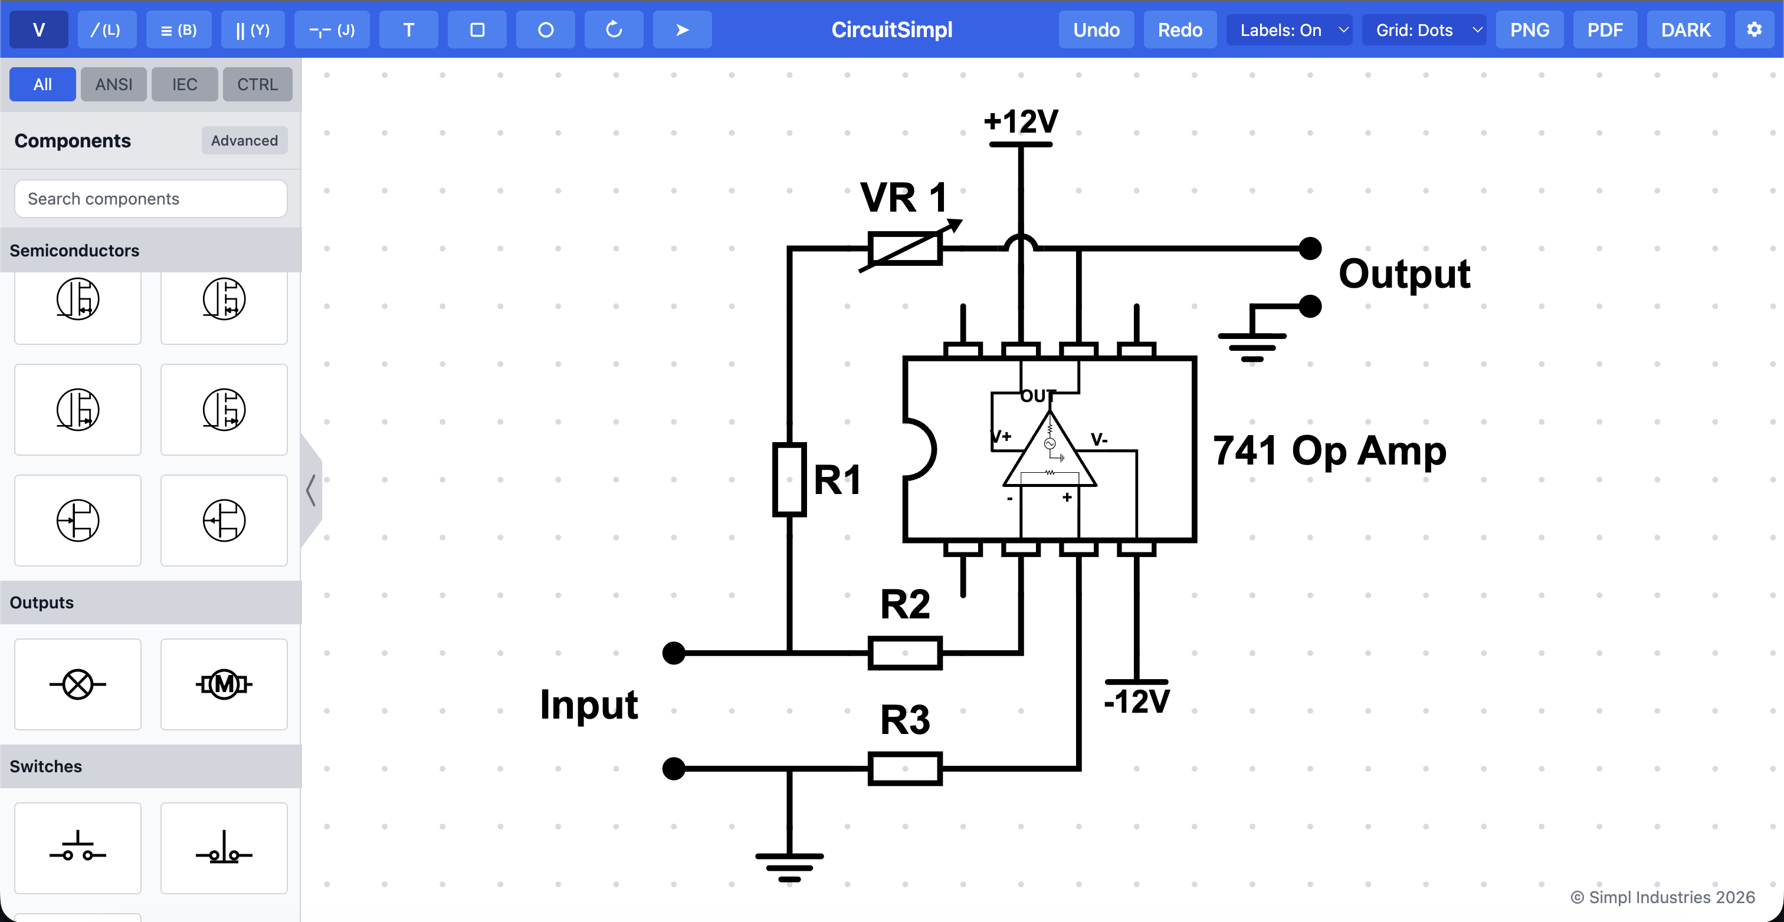
Task: Select the -12V supply rail symbol
Action: 1136,682
